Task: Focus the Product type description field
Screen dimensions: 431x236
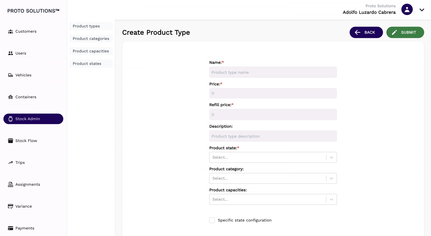Action: click(x=273, y=136)
